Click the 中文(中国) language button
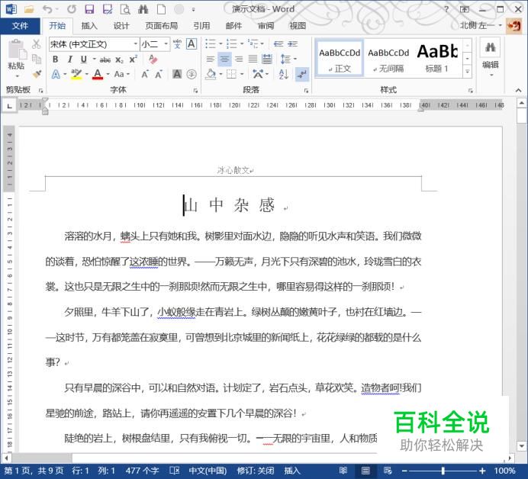This screenshot has width=528, height=479. tap(207, 471)
